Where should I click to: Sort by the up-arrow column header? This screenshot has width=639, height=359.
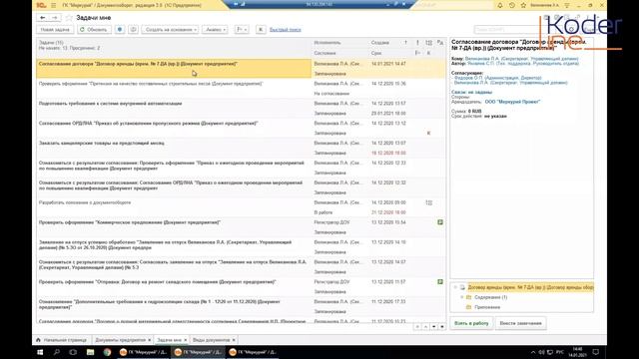click(405, 42)
